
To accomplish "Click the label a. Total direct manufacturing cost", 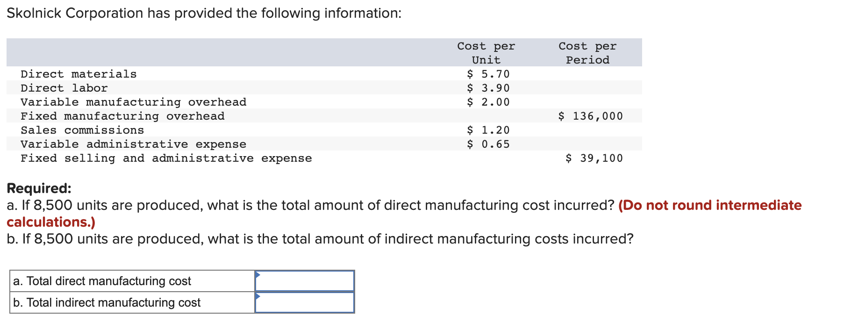I will (x=102, y=280).
